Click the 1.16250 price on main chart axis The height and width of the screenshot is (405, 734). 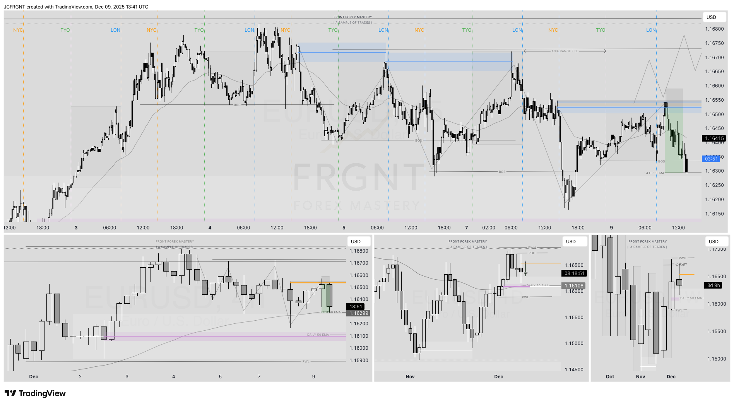[714, 185]
